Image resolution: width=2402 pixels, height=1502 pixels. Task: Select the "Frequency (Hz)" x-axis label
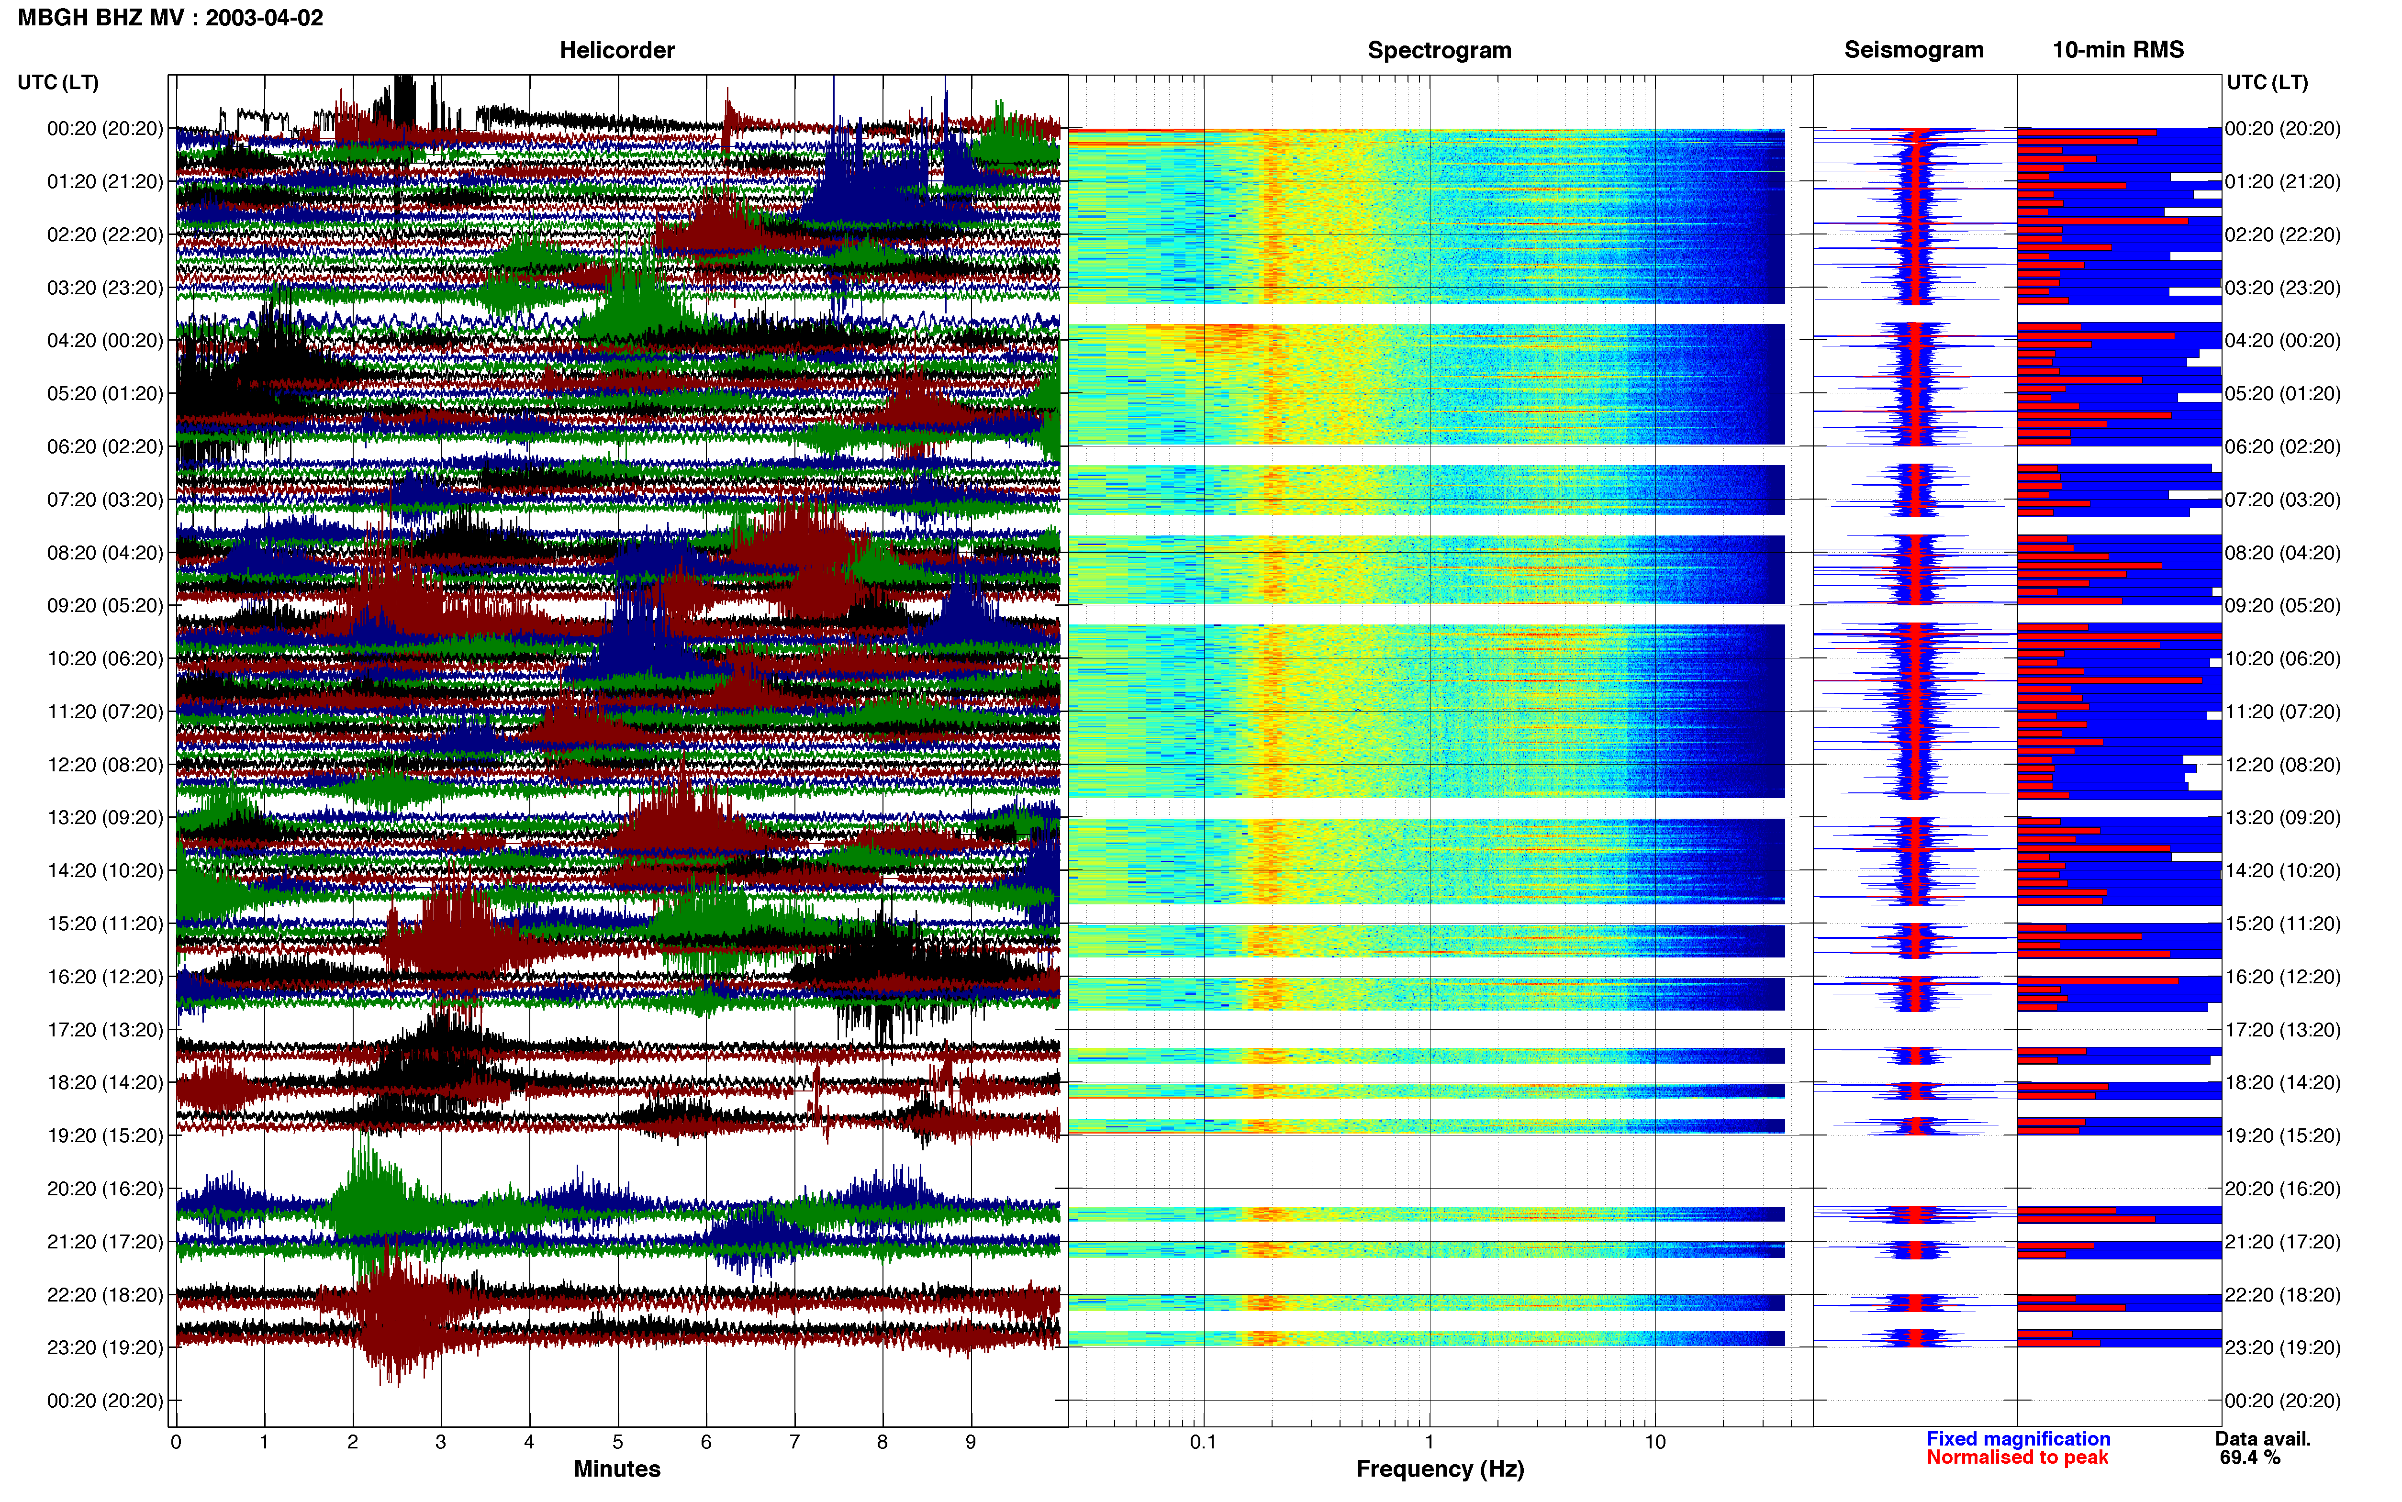(1440, 1468)
